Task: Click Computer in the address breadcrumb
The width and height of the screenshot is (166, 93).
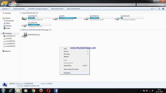Action: click(17, 5)
